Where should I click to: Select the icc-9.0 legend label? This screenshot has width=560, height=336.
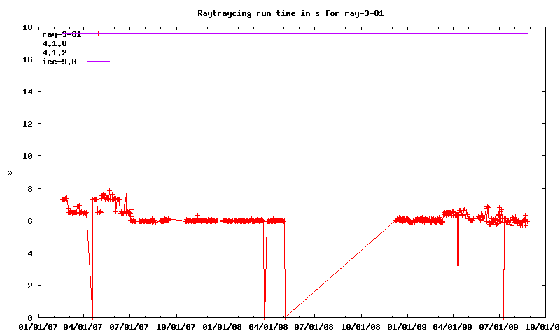pos(59,62)
